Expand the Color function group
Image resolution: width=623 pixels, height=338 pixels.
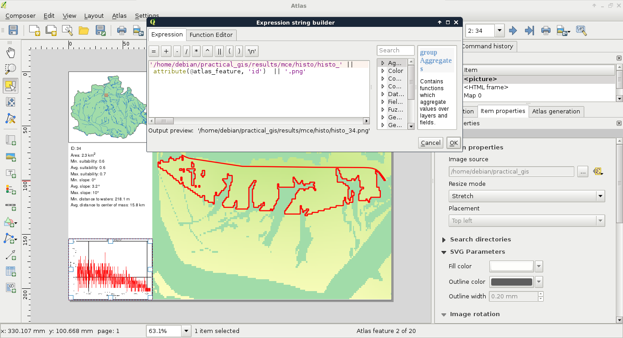pyautogui.click(x=383, y=71)
